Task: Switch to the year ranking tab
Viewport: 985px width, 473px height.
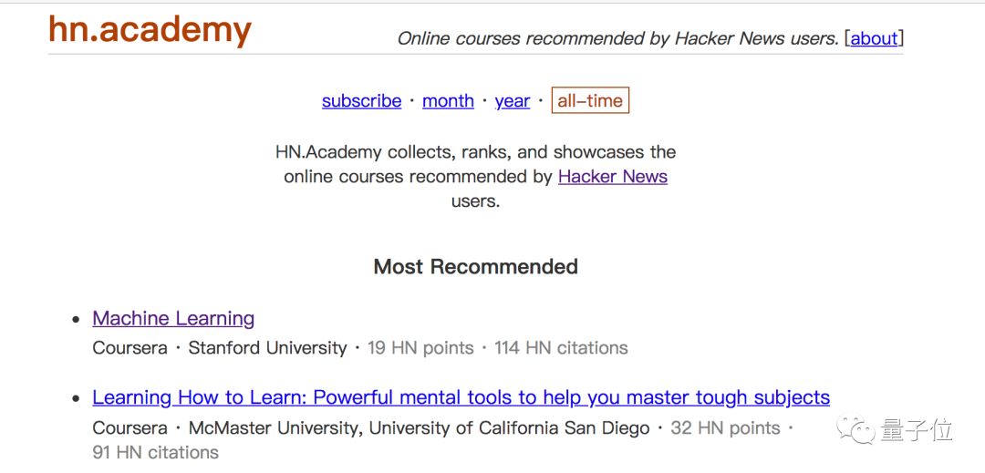Action: pyautogui.click(x=512, y=101)
